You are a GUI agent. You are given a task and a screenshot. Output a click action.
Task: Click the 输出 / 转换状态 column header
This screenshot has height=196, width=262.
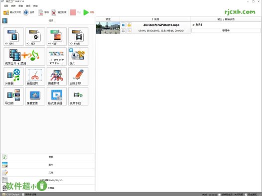[226, 19]
